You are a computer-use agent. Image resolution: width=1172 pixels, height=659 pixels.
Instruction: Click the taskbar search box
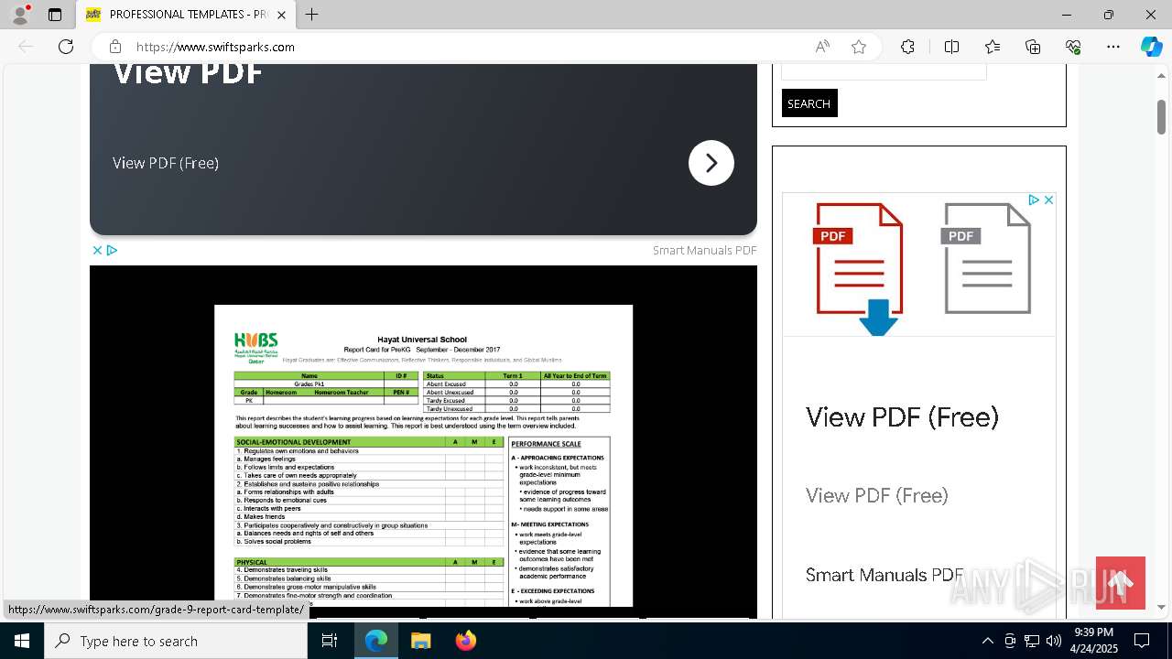point(176,641)
